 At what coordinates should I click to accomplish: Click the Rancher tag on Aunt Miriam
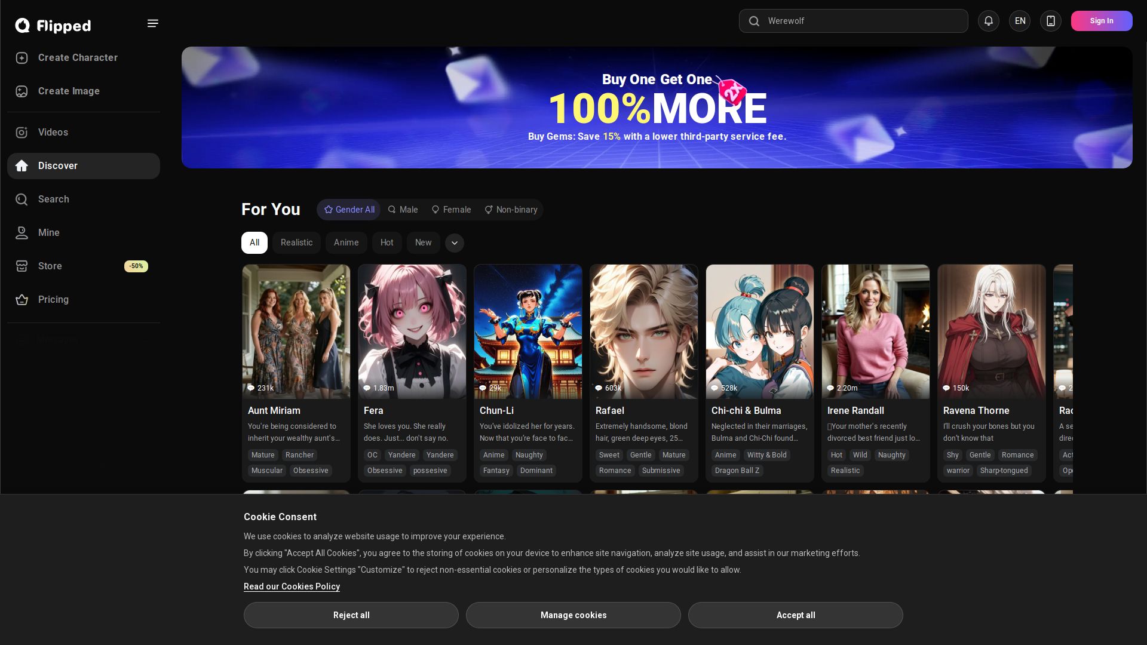coord(299,455)
